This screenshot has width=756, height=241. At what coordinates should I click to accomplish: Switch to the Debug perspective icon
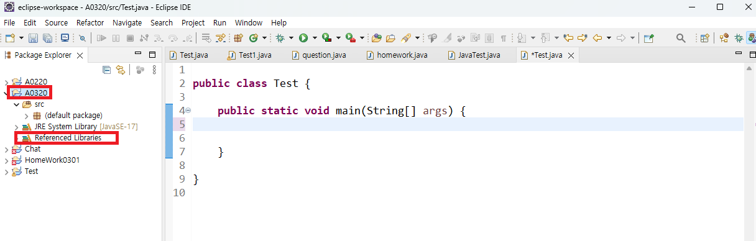point(739,38)
